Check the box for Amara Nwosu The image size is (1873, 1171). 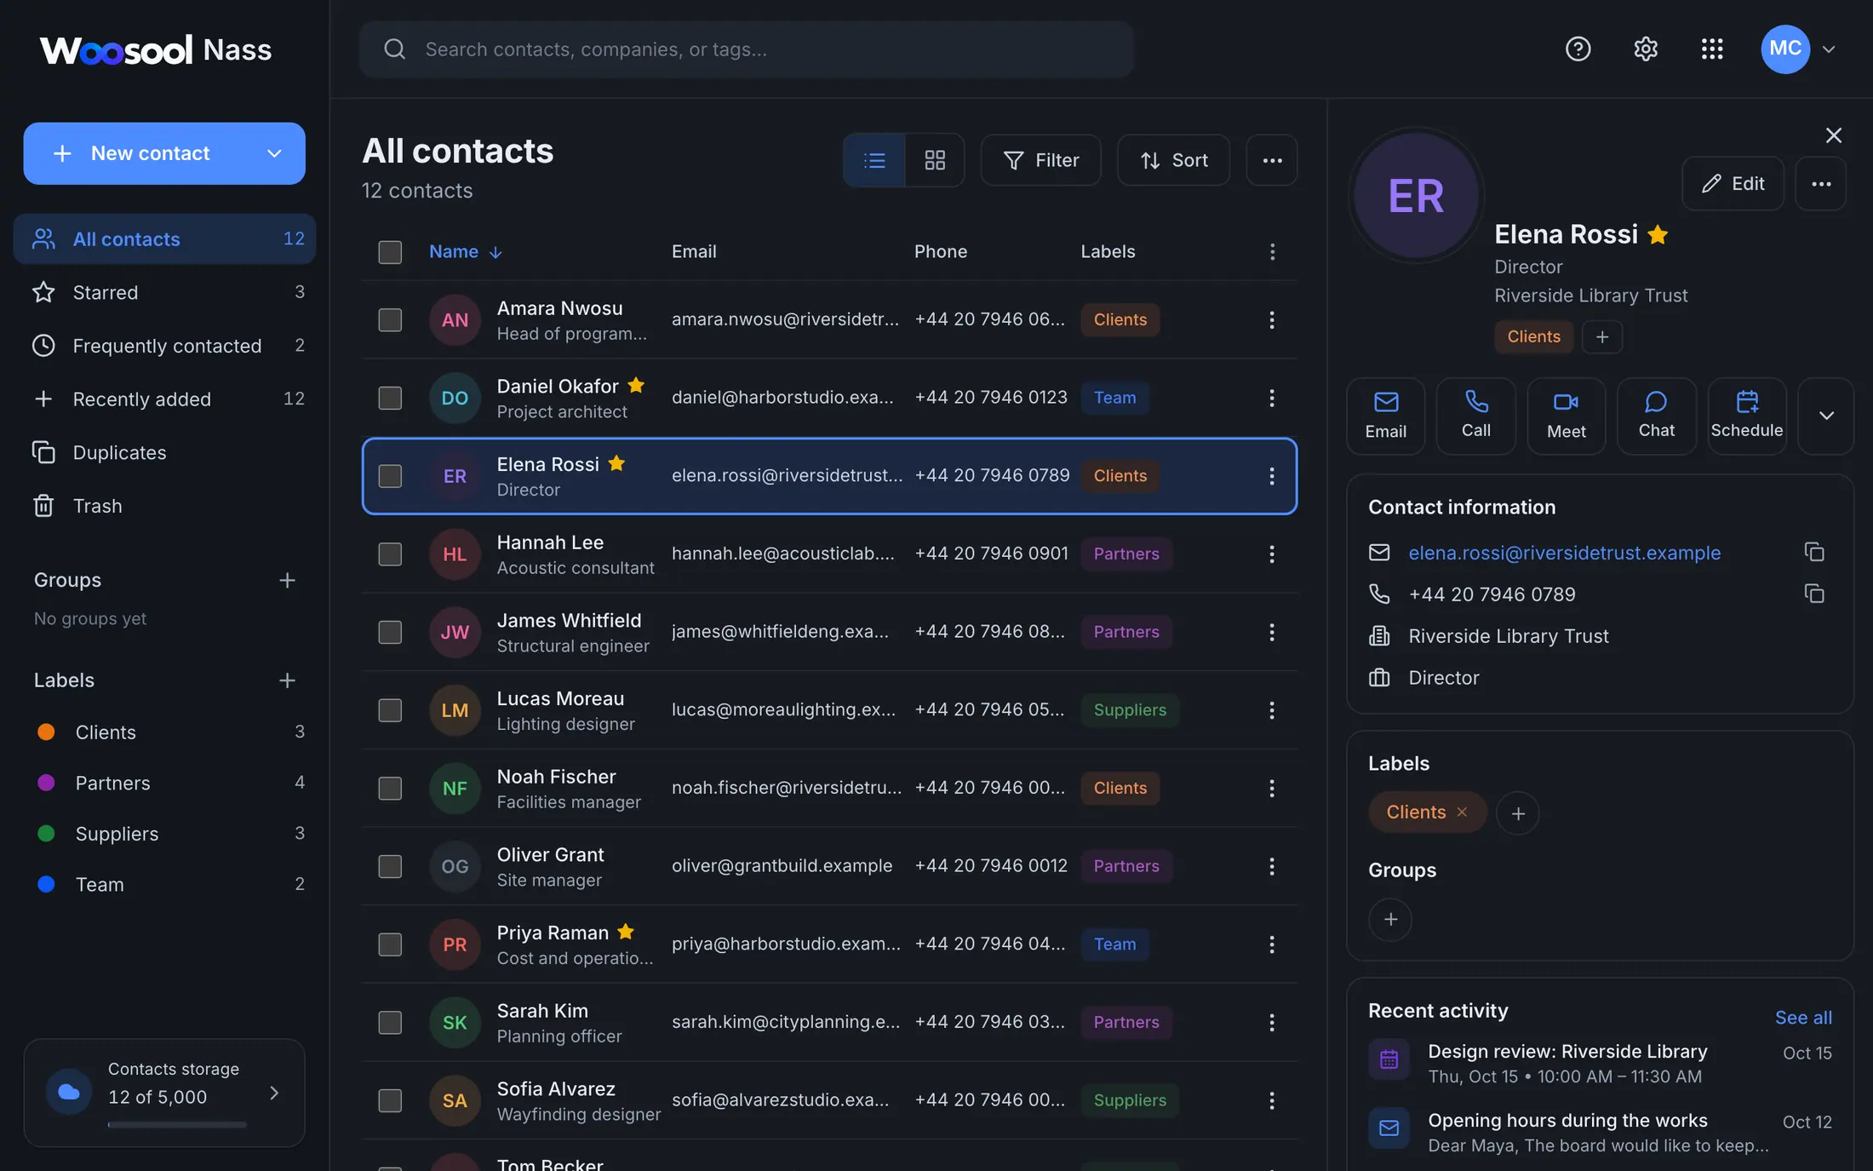[390, 320]
